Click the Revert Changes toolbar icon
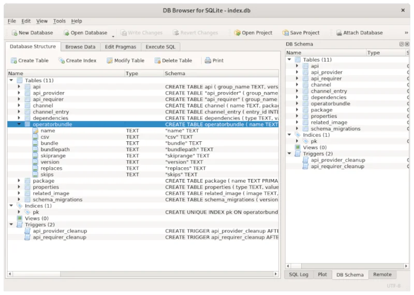The height and width of the screenshot is (295, 414). (x=176, y=33)
